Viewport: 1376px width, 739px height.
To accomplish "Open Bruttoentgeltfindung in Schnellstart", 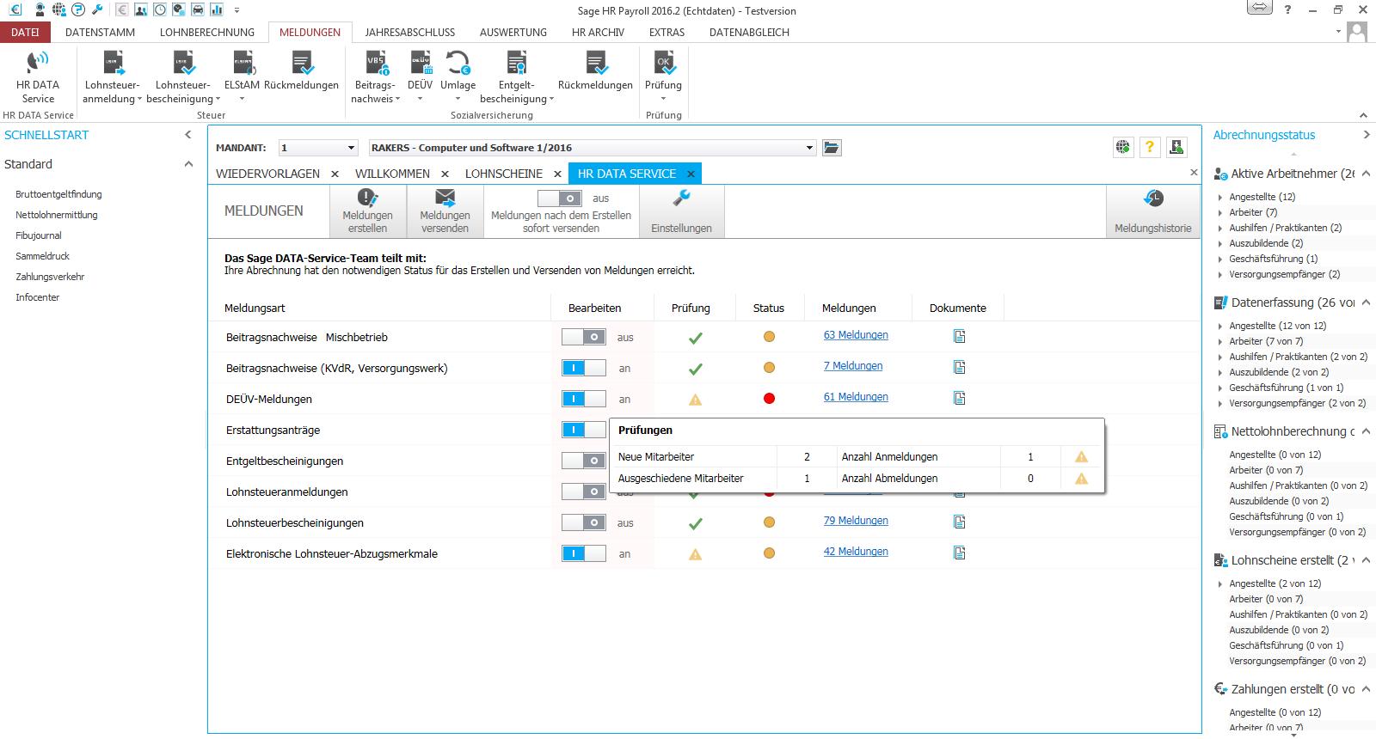I will (58, 194).
